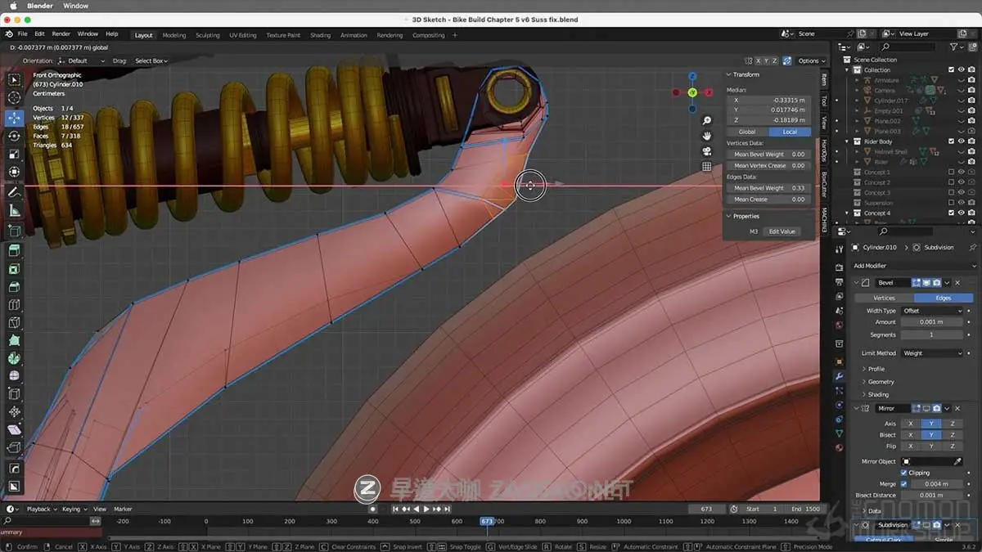This screenshot has height=552, width=982.
Task: Select the Measure tool
Action: coord(14,210)
